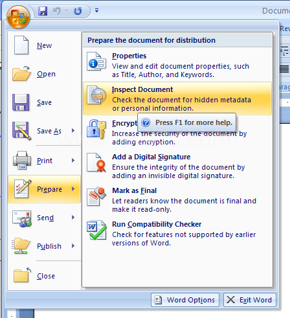Choose Open from the Office menu

tap(45, 74)
